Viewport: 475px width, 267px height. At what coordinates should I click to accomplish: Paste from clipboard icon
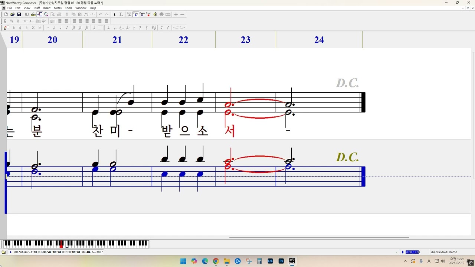click(80, 14)
